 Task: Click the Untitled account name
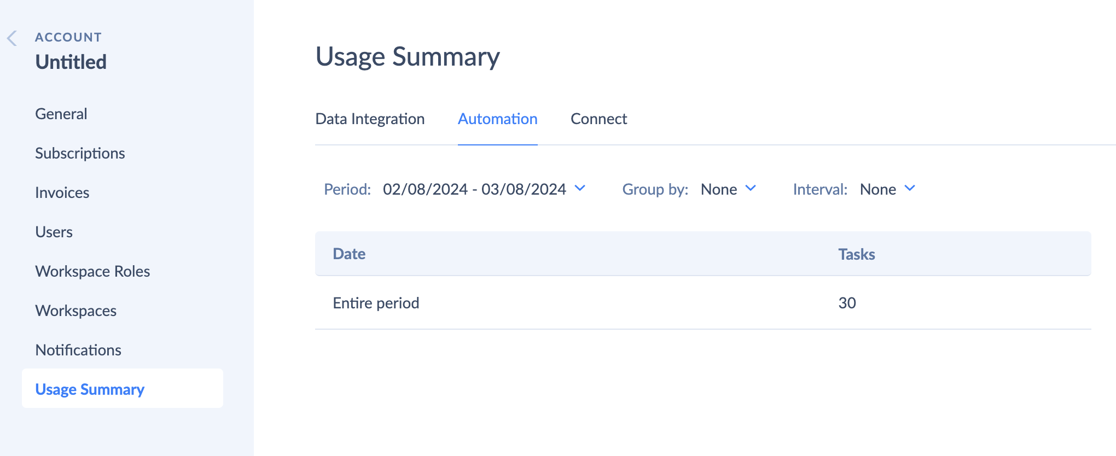tap(71, 62)
